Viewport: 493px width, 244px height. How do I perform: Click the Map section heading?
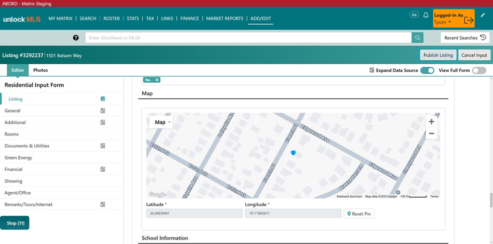coord(147,93)
